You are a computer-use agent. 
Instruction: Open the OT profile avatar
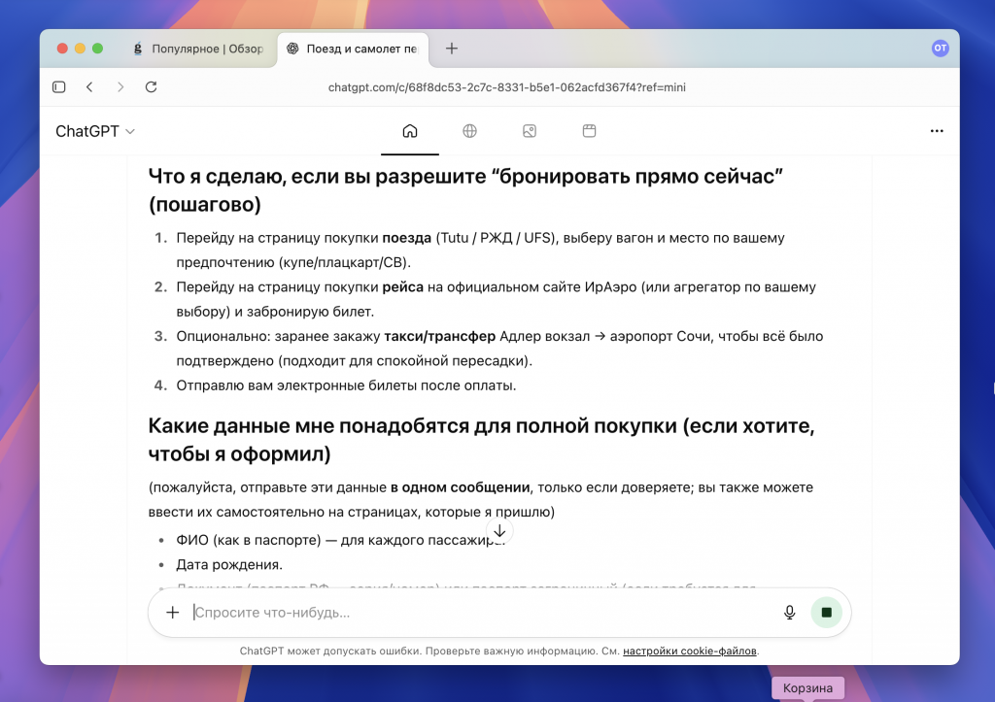pos(940,49)
